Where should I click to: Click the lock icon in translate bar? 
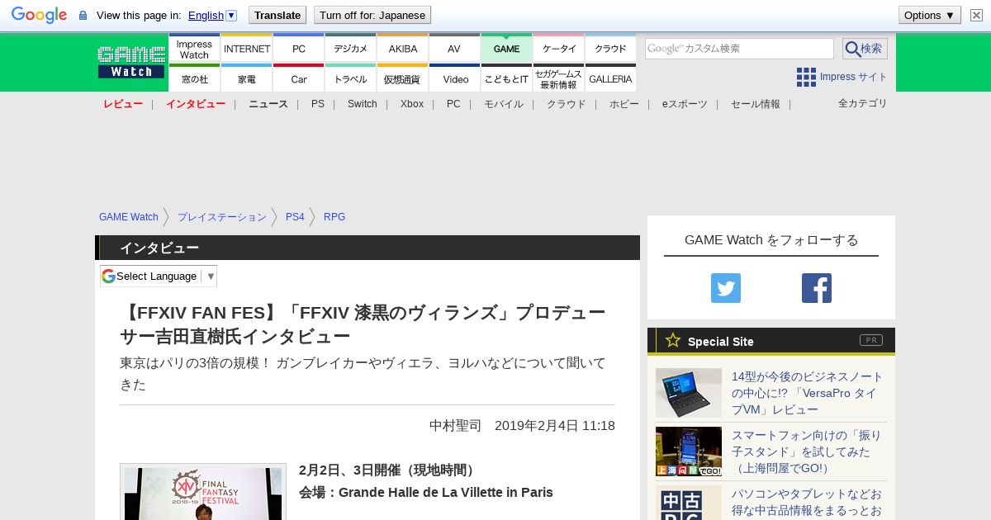[83, 15]
